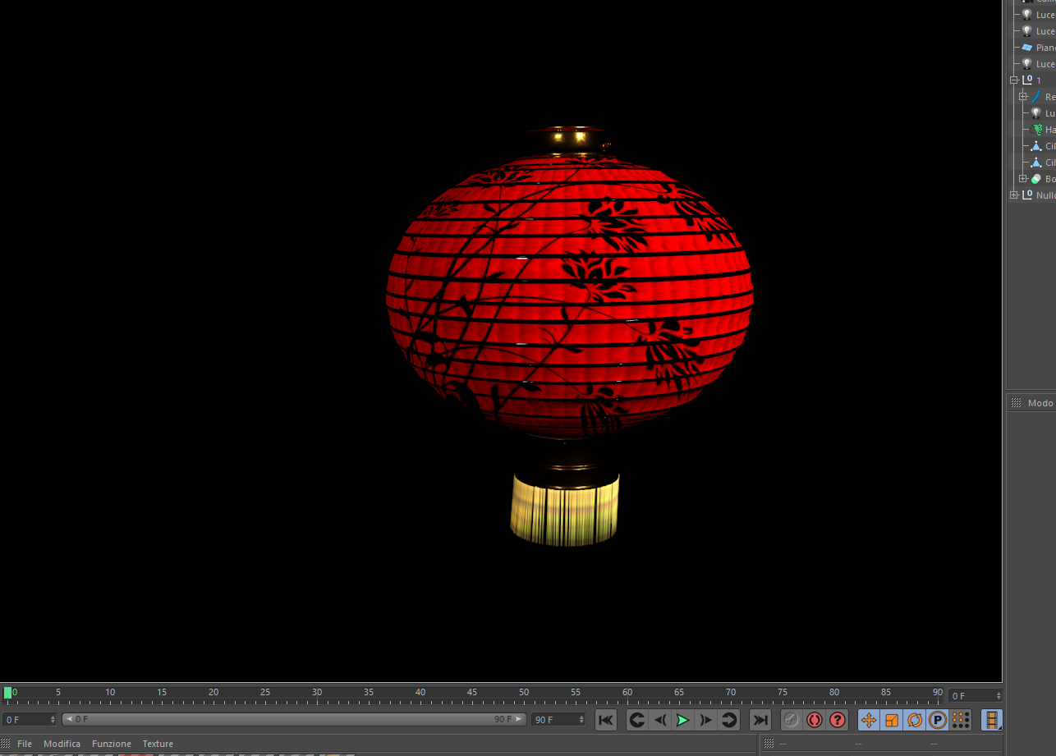Jump to the previous keyframe
The width and height of the screenshot is (1056, 756).
pos(636,720)
